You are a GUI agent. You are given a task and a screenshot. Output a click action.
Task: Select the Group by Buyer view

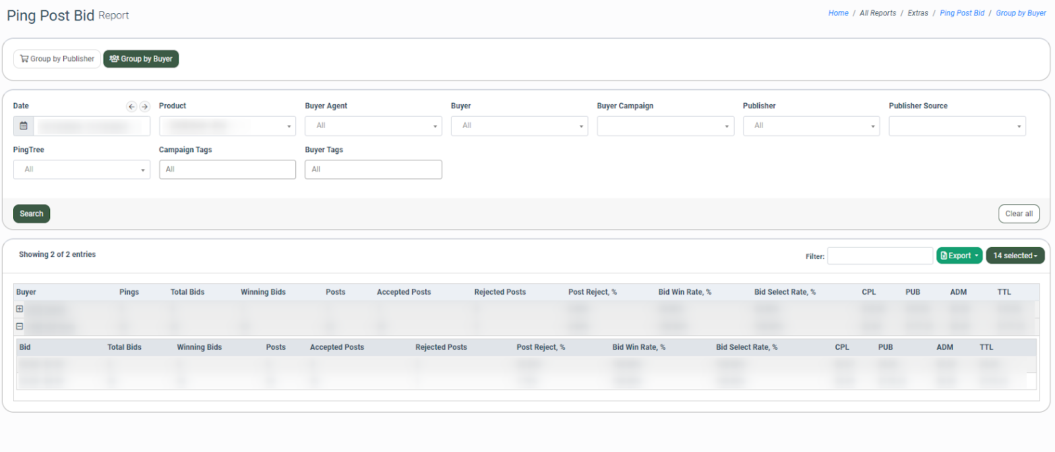(x=141, y=59)
